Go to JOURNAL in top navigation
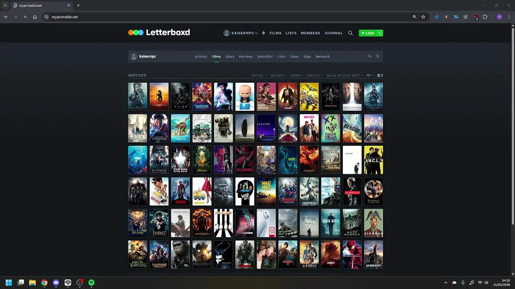515x289 pixels. 334,33
